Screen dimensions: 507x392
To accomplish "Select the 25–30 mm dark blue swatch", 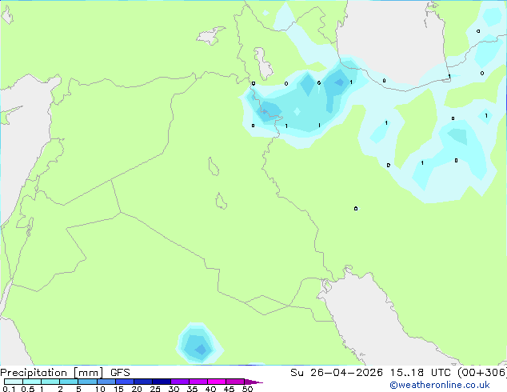I will [x=161, y=382].
